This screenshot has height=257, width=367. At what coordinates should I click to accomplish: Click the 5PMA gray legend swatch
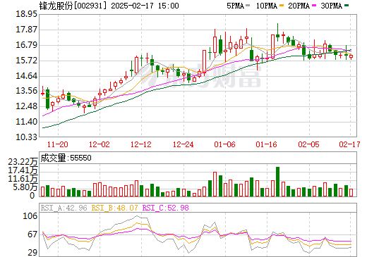[x=248, y=5]
